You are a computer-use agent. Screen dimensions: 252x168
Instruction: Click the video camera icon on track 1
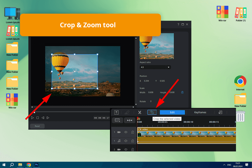tap(119, 132)
